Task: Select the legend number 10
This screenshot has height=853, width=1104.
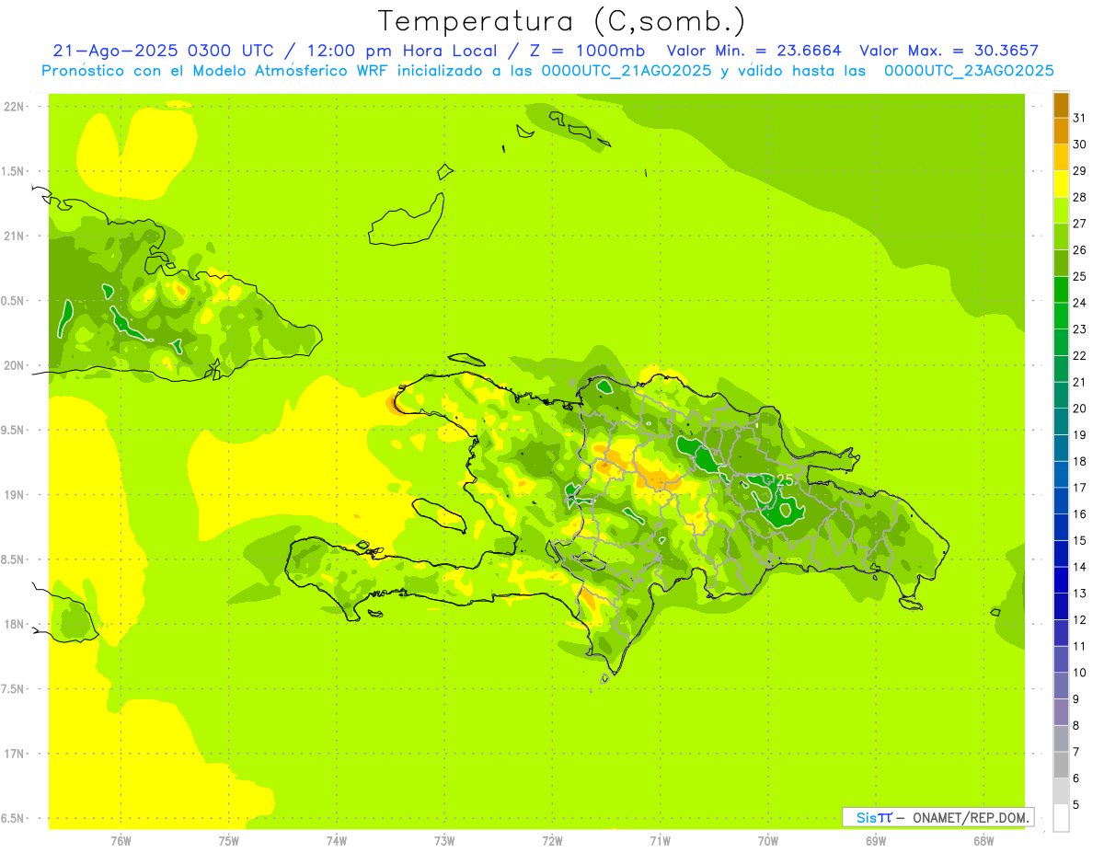Action: tap(1080, 673)
